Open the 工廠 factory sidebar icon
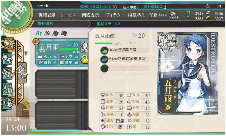The width and height of the screenshot is (226, 136). click(x=7, y=103)
